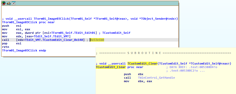Click highlighted TCustomEdit_Clear proc near label
Screen dimensions: 236x94
111,67
